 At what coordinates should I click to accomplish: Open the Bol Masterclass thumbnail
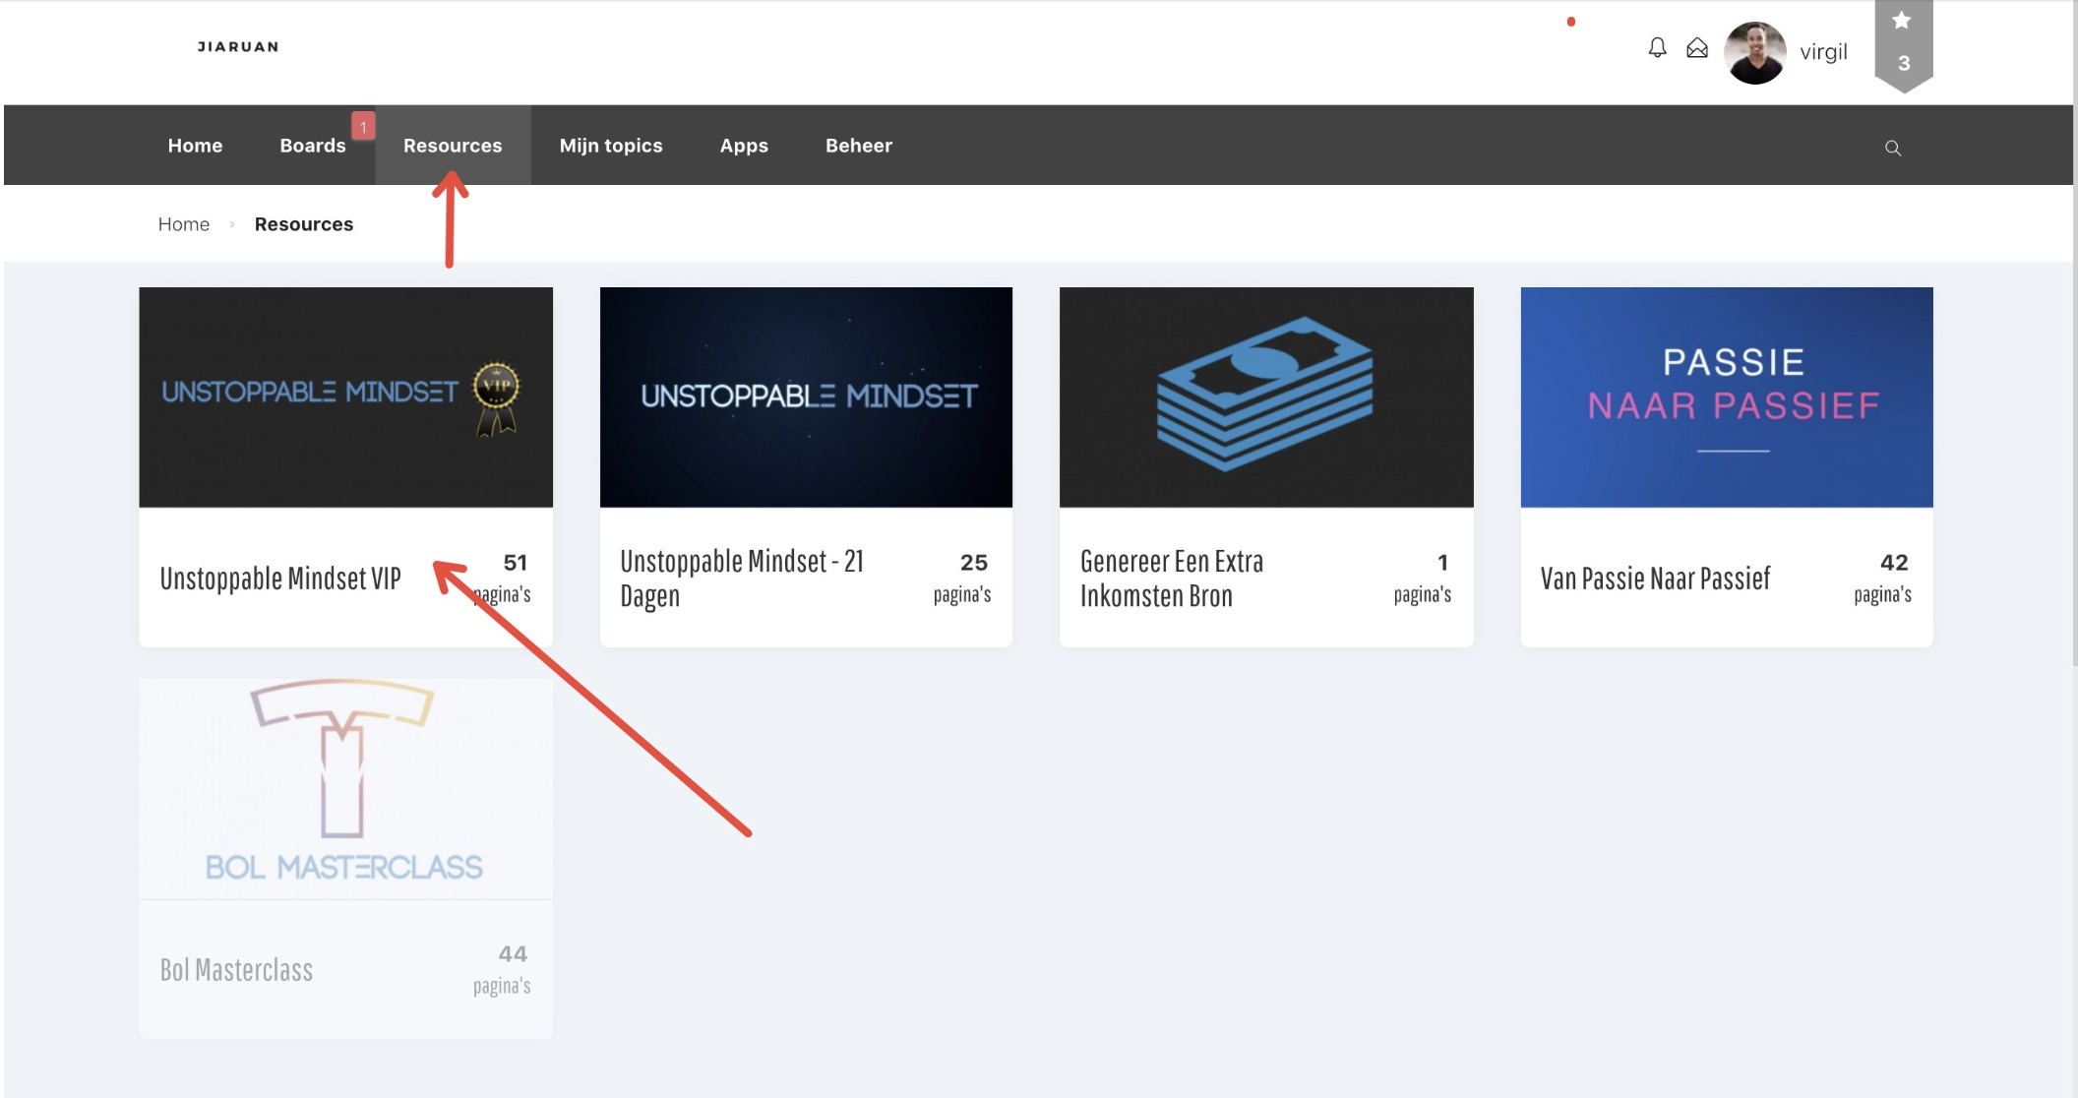(345, 787)
